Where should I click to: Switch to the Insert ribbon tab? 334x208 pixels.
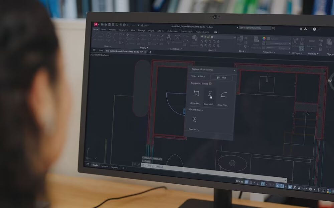(x=104, y=30)
